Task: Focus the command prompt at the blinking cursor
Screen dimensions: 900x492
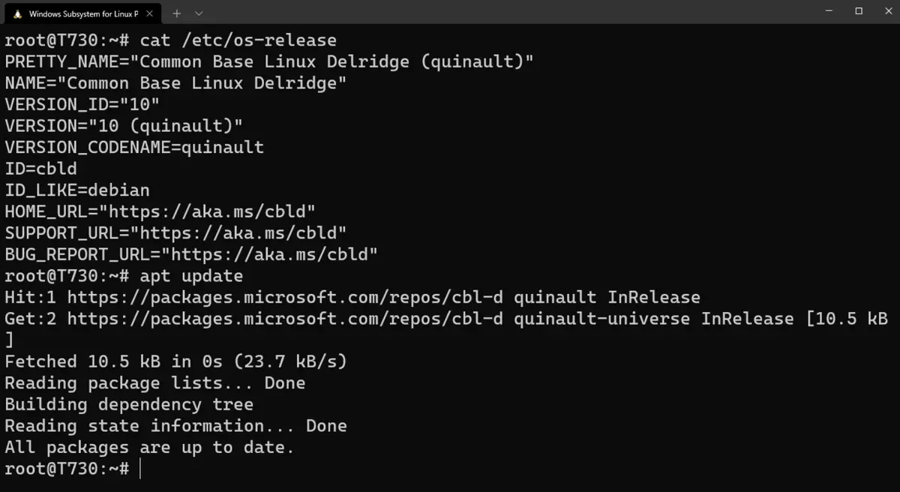Action: (140, 469)
